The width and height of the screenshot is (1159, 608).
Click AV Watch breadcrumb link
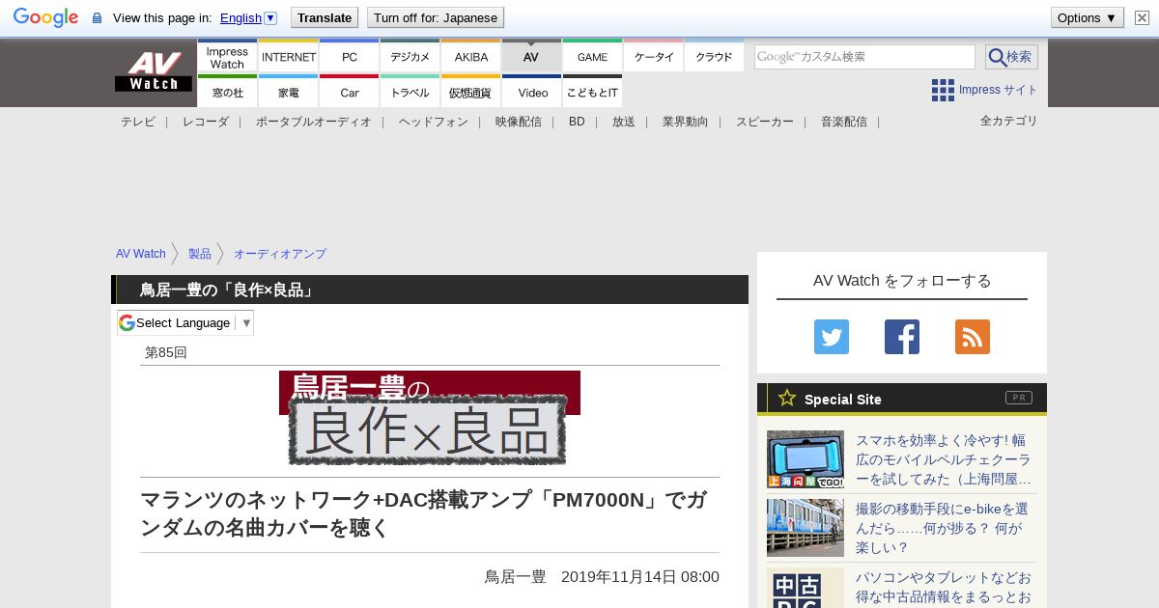(x=141, y=254)
